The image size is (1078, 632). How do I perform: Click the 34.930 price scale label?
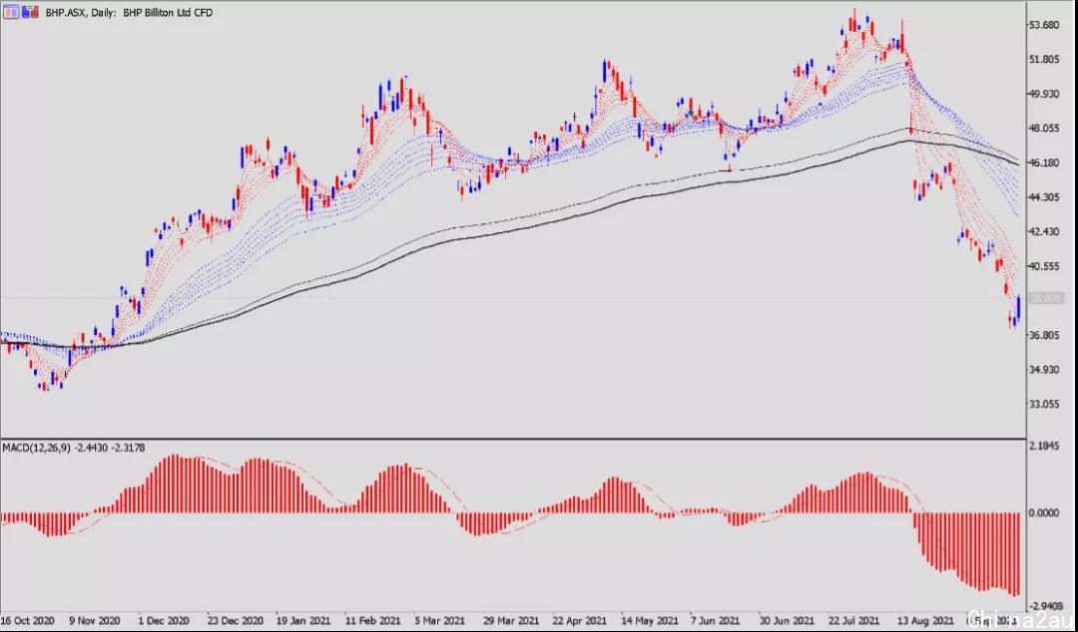(1045, 370)
